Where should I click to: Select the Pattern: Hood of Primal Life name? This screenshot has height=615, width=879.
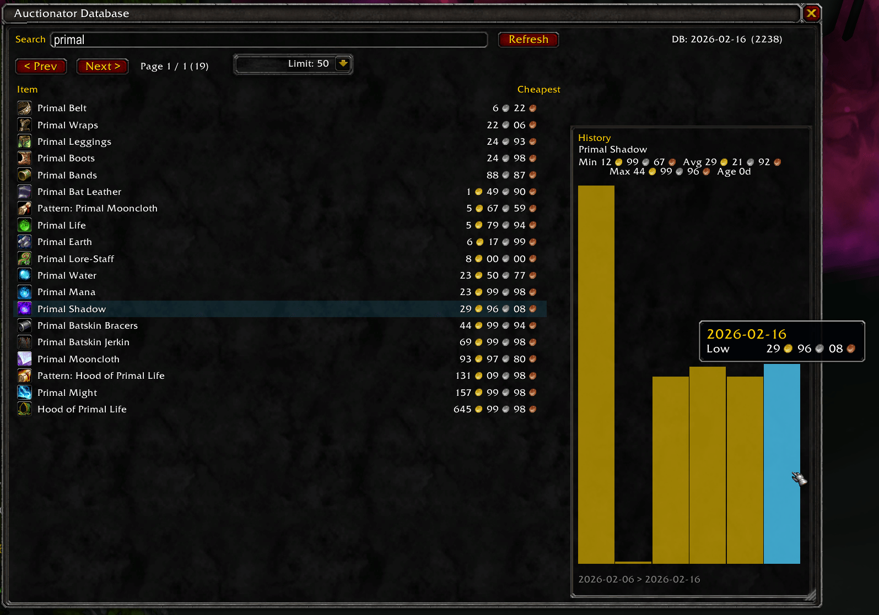[101, 375]
